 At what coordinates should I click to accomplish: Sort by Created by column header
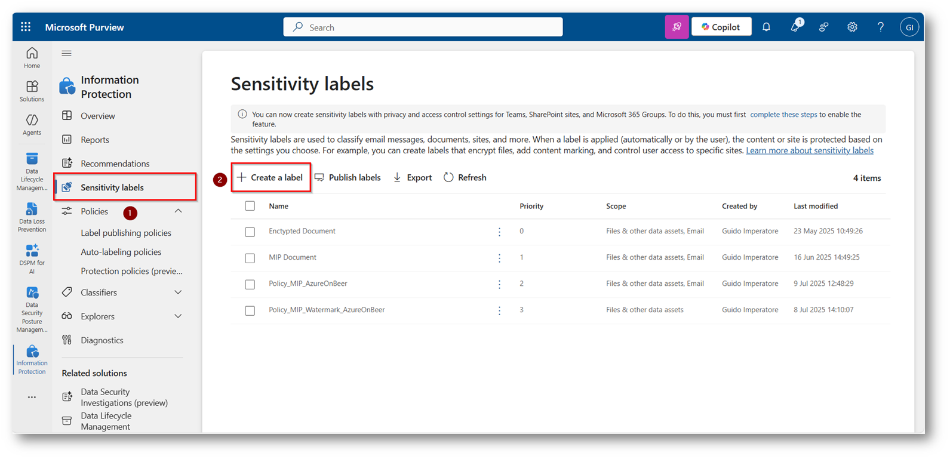pyautogui.click(x=740, y=206)
